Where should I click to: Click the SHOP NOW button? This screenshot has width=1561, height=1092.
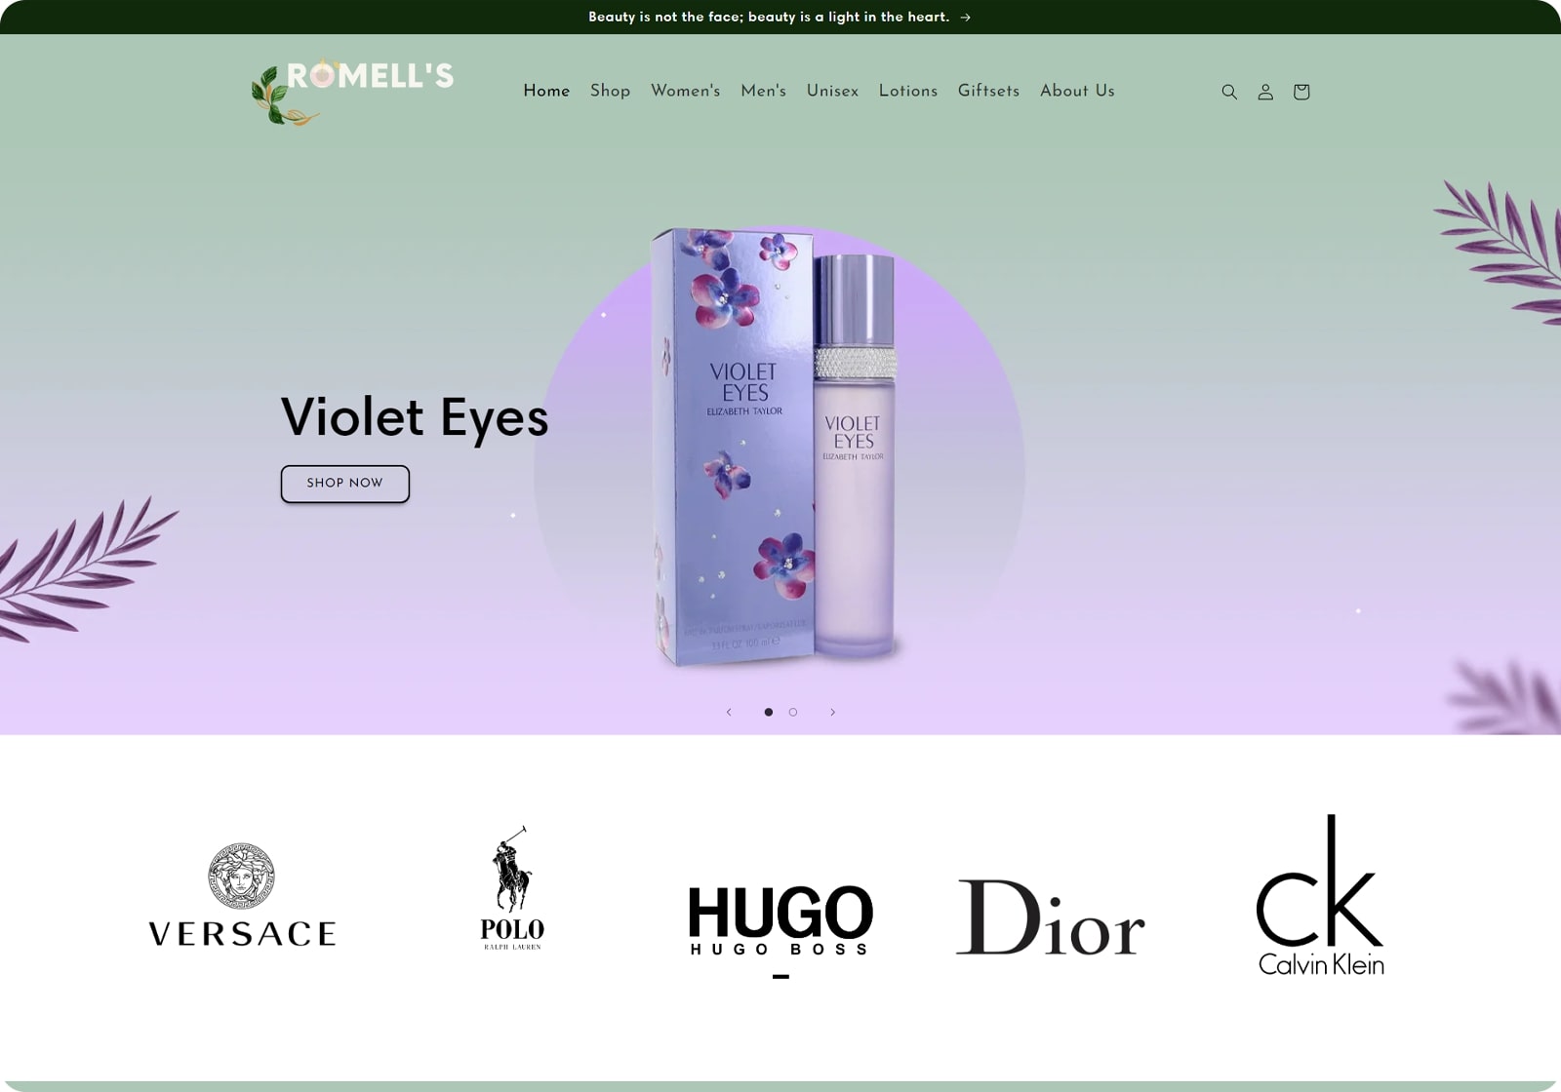[345, 484]
